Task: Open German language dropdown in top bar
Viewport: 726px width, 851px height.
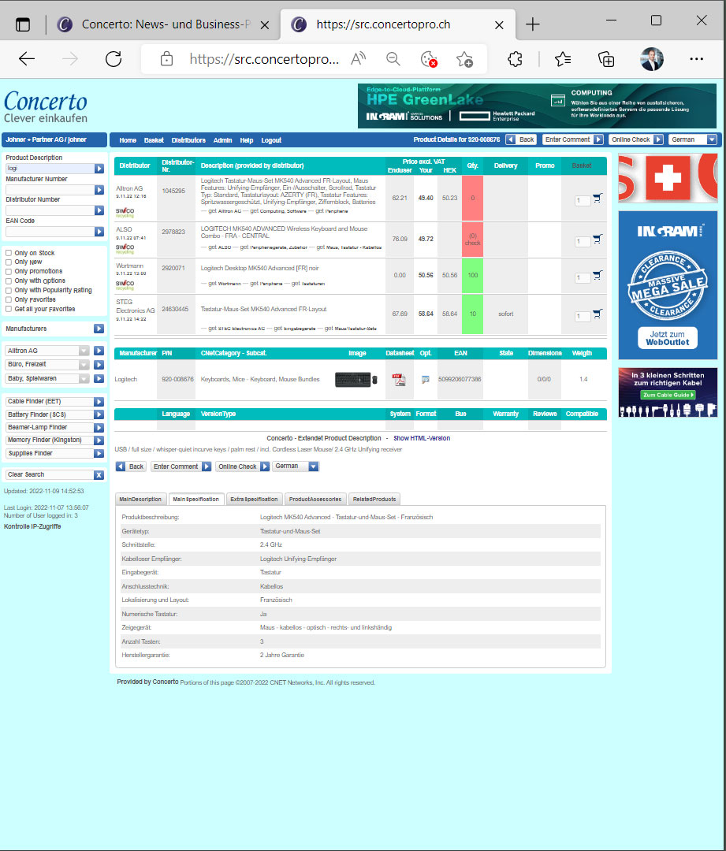Action: coord(693,140)
